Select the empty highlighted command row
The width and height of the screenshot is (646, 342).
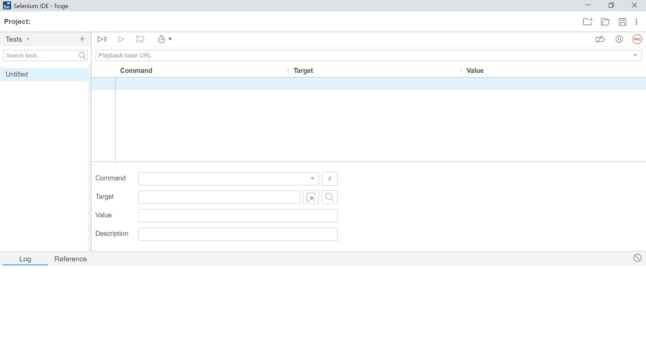tap(369, 84)
